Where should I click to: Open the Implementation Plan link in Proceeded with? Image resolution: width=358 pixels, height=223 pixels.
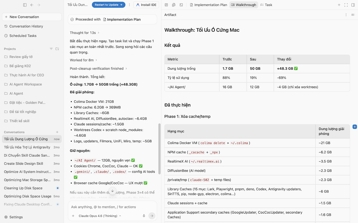pos(122,19)
